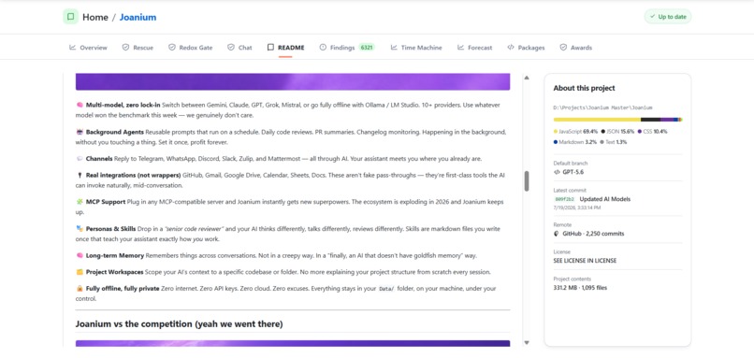Click the README scrollbar down arrow

pos(527,343)
